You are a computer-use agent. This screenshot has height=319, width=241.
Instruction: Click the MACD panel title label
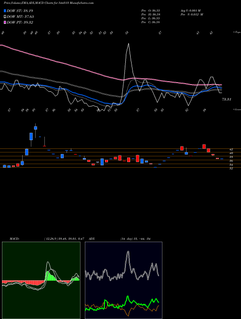[14, 239]
